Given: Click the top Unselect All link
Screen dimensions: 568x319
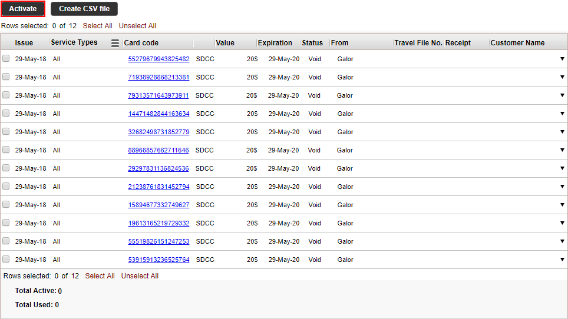Looking at the screenshot, I should (137, 26).
